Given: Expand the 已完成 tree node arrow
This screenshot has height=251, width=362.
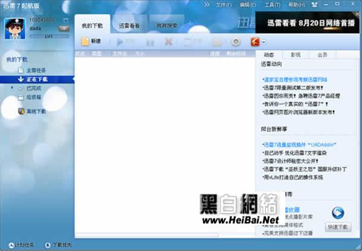Looking at the screenshot, I should (x=12, y=88).
